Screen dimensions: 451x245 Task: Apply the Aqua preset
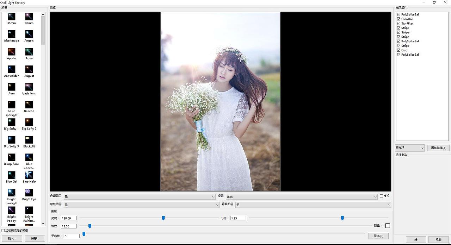coord(29,51)
